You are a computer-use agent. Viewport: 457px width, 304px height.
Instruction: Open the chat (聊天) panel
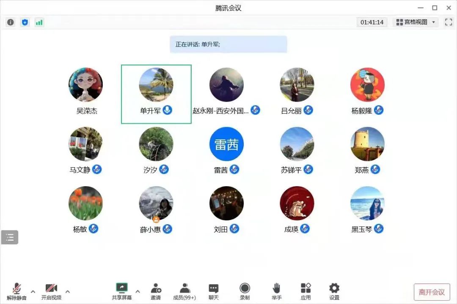click(214, 291)
